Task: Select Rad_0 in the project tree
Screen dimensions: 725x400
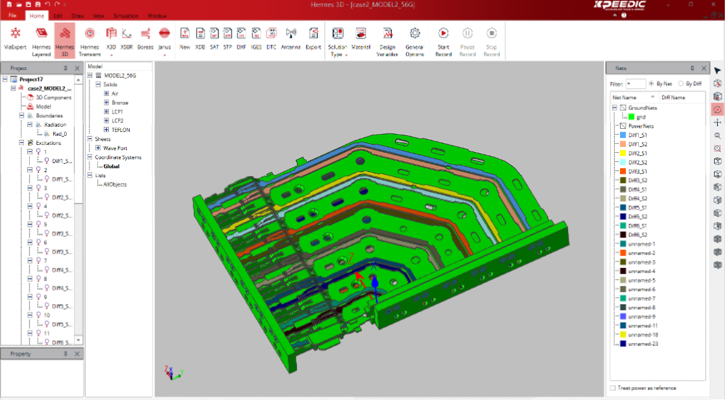Action: [x=59, y=134]
